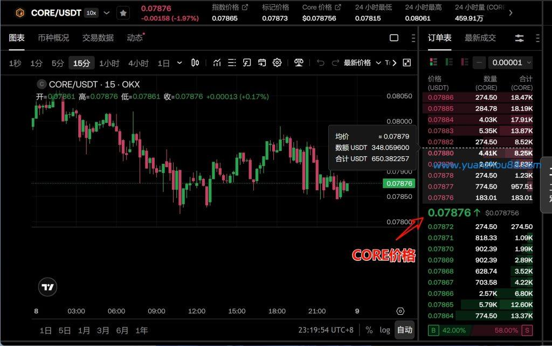Viewport: 552px width, 346px height.
Task: Switch to the 币种概况 tab
Action: (x=53, y=38)
